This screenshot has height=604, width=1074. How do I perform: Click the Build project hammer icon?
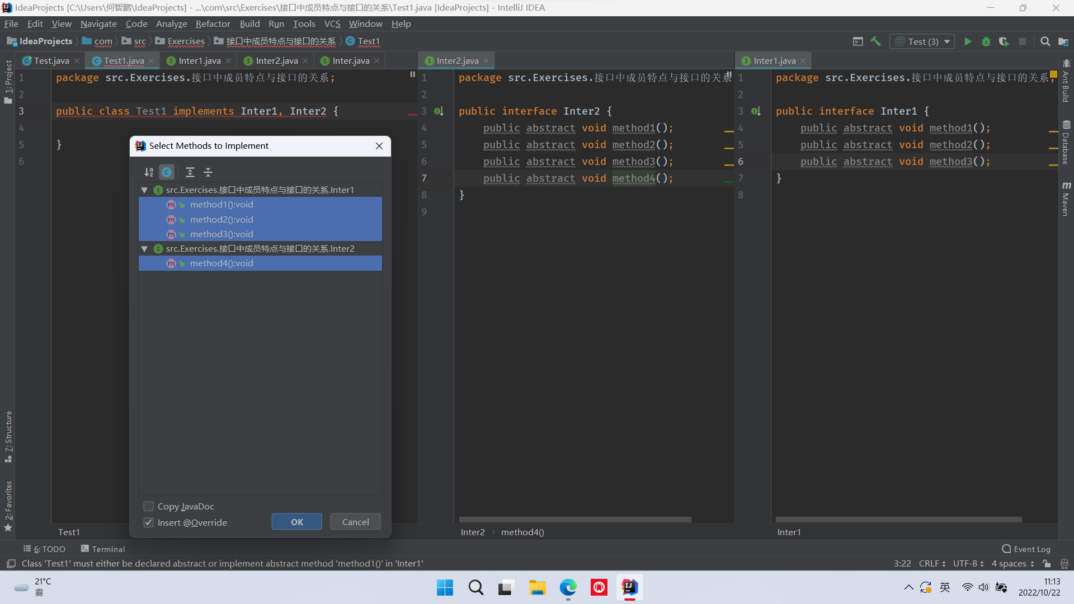tap(876, 41)
